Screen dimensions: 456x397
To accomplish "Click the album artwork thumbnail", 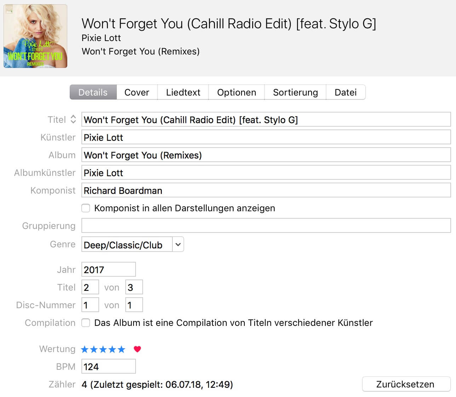I will [x=35, y=36].
